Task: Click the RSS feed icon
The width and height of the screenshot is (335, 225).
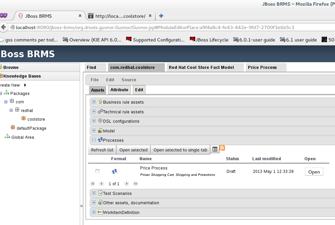Action: pos(222,148)
